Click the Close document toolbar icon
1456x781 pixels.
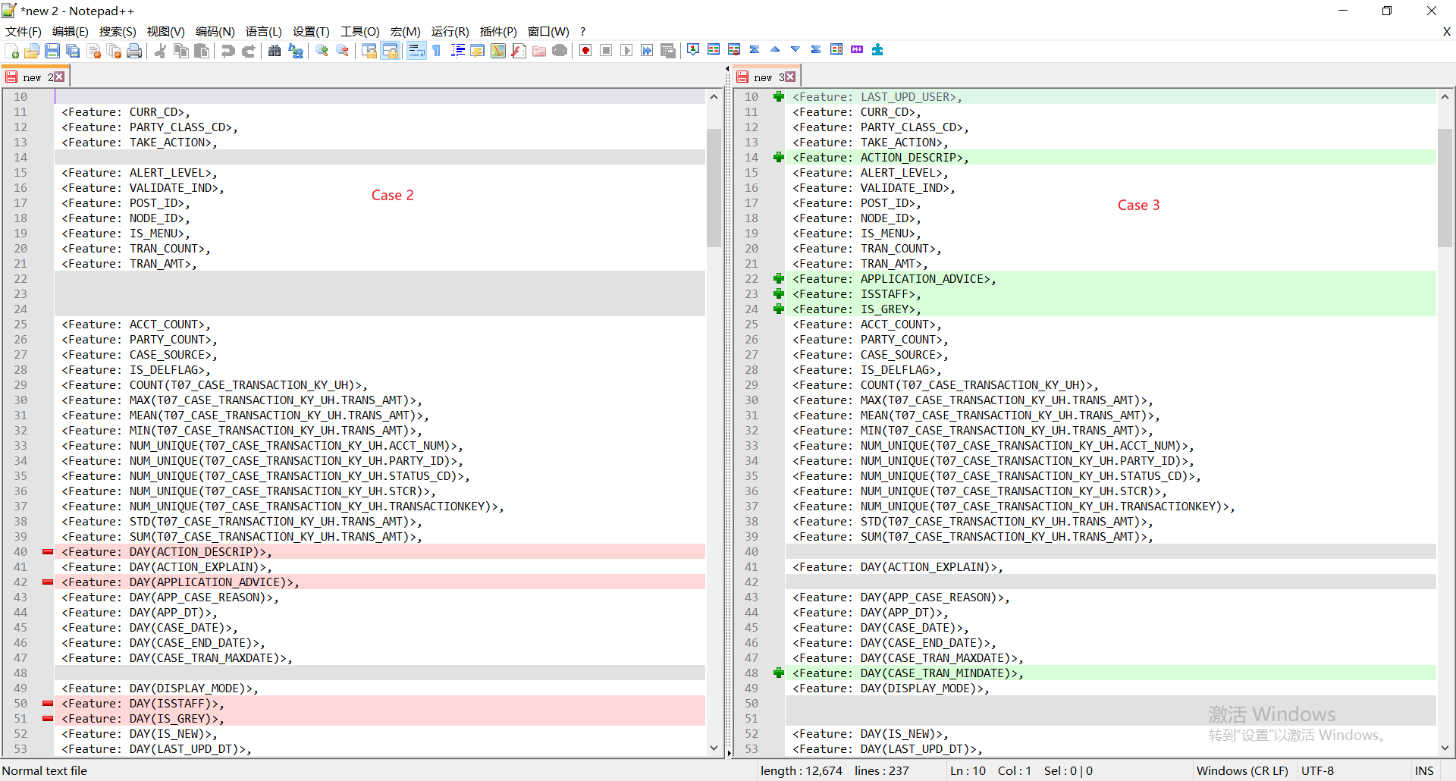(x=94, y=51)
